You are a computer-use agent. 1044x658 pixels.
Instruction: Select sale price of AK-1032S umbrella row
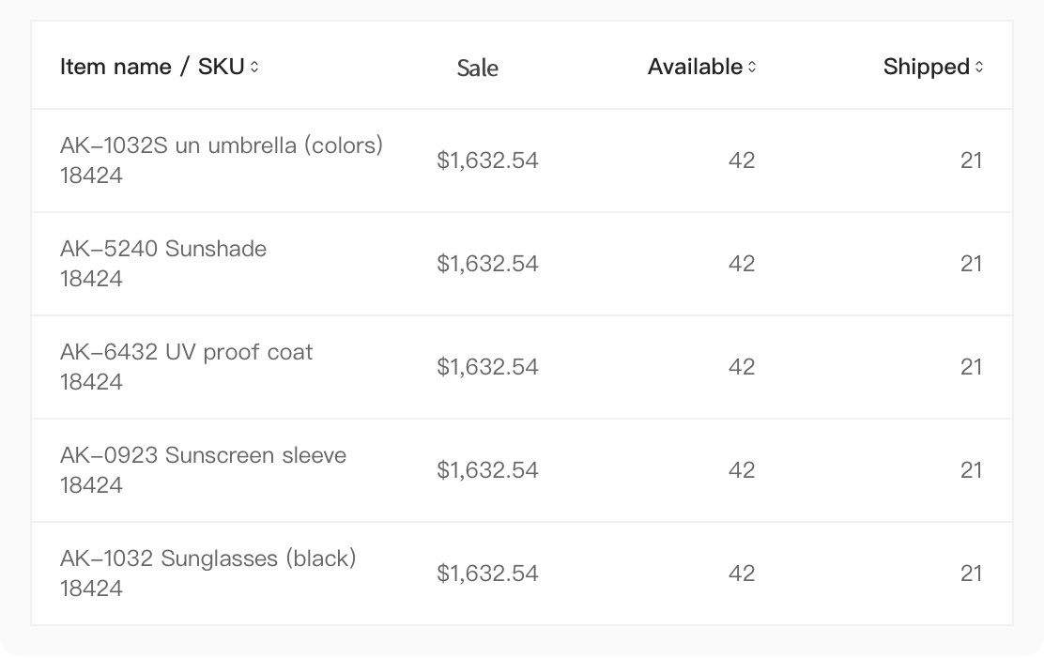487,161
